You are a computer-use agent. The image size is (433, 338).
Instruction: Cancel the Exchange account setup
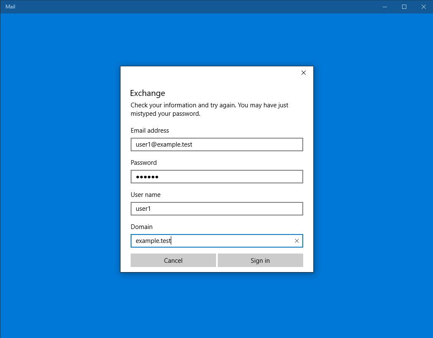click(173, 260)
